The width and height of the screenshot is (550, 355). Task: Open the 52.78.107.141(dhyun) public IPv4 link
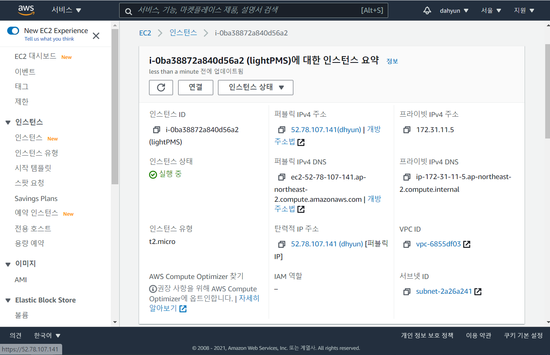(326, 130)
